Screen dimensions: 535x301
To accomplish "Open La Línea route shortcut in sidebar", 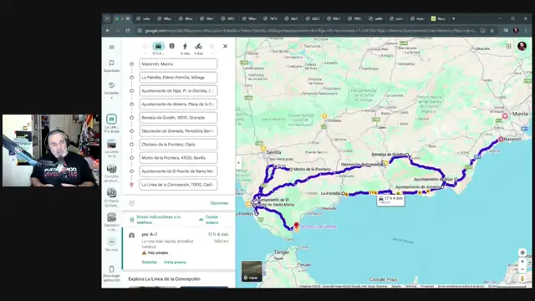I will tap(111, 123).
